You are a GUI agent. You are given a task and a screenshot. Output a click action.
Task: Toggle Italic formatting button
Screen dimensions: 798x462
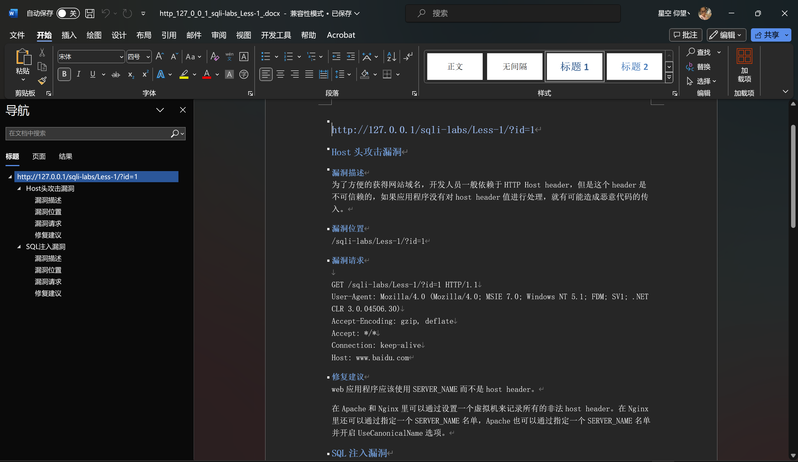78,75
